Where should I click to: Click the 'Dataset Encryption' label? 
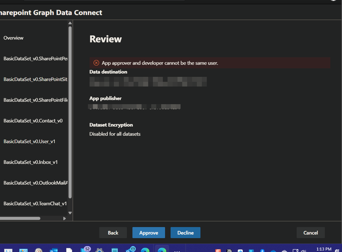[x=111, y=125]
